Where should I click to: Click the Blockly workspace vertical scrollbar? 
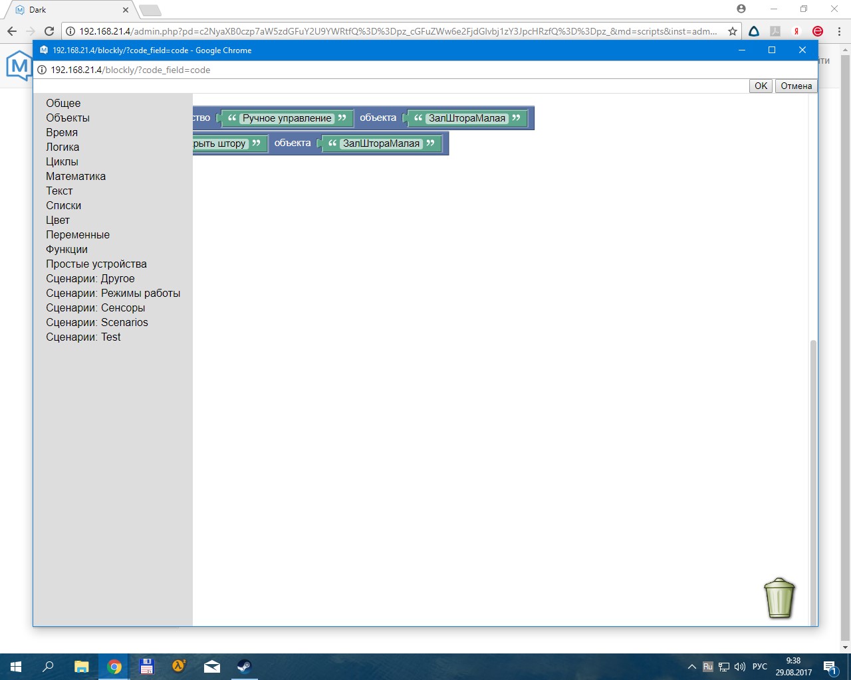(x=812, y=483)
